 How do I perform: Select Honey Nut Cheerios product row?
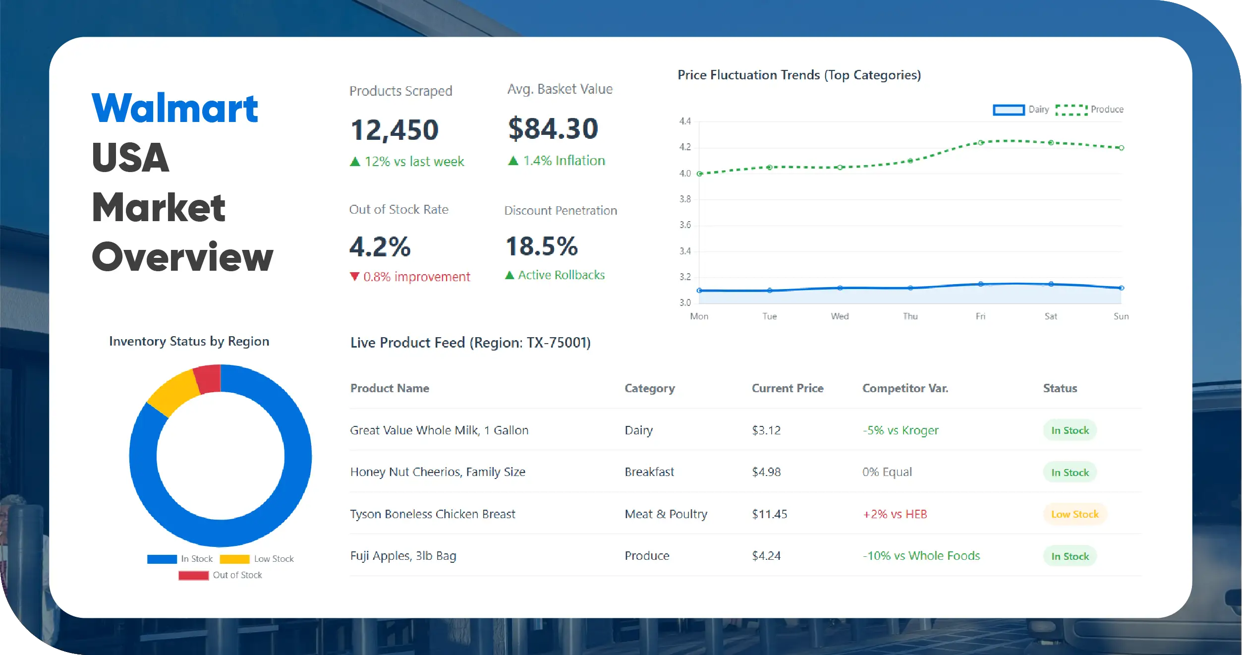pyautogui.click(x=437, y=472)
